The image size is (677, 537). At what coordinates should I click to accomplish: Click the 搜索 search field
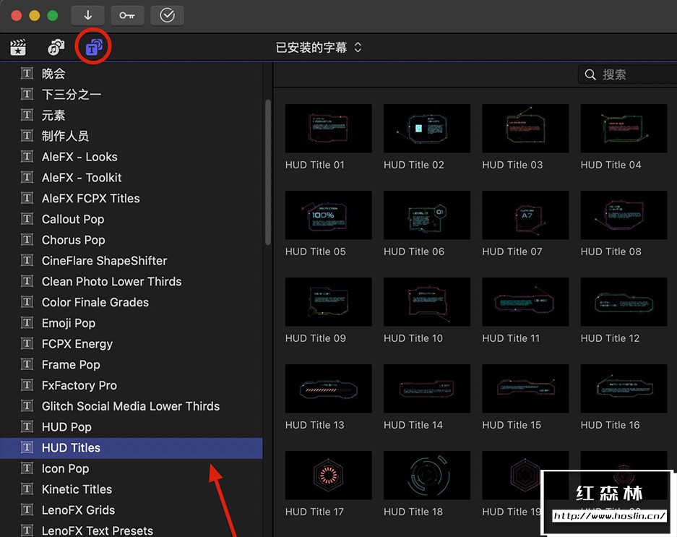tap(627, 74)
